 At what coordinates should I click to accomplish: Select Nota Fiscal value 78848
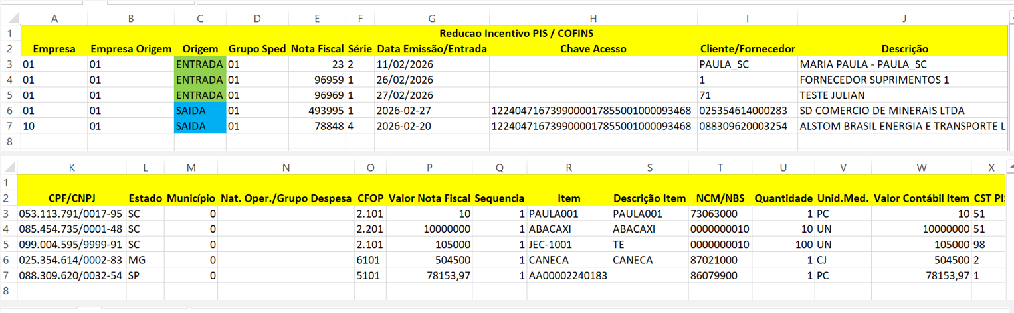(x=317, y=125)
